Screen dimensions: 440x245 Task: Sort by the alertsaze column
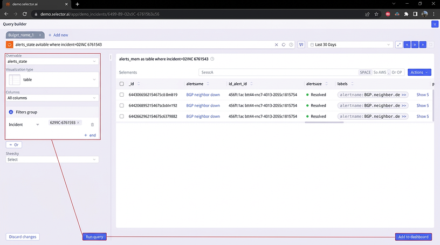[x=326, y=84]
